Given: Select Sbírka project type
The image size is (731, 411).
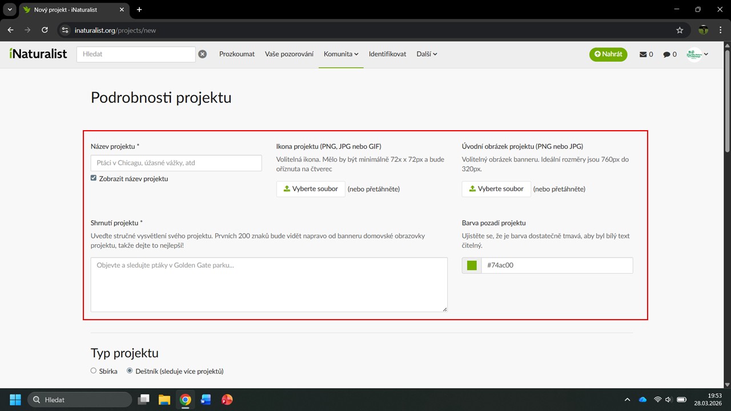Looking at the screenshot, I should [x=94, y=370].
